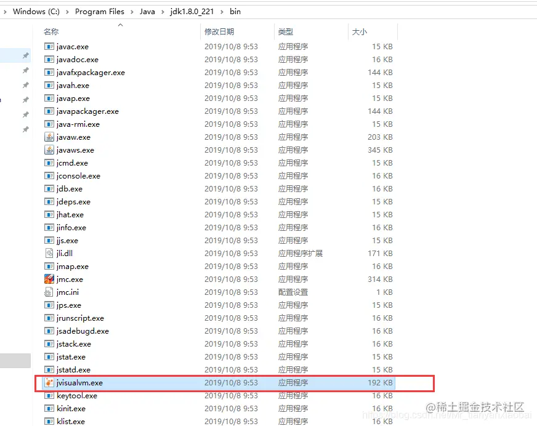Select the jmc.ini settings file icon
Viewport: 537px width, 426px height.
pyautogui.click(x=49, y=292)
